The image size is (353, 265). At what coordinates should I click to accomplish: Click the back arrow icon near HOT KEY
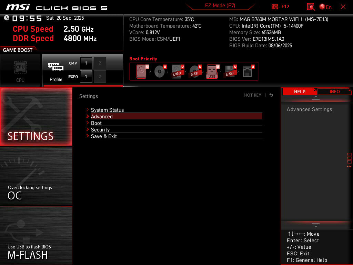[x=271, y=95]
